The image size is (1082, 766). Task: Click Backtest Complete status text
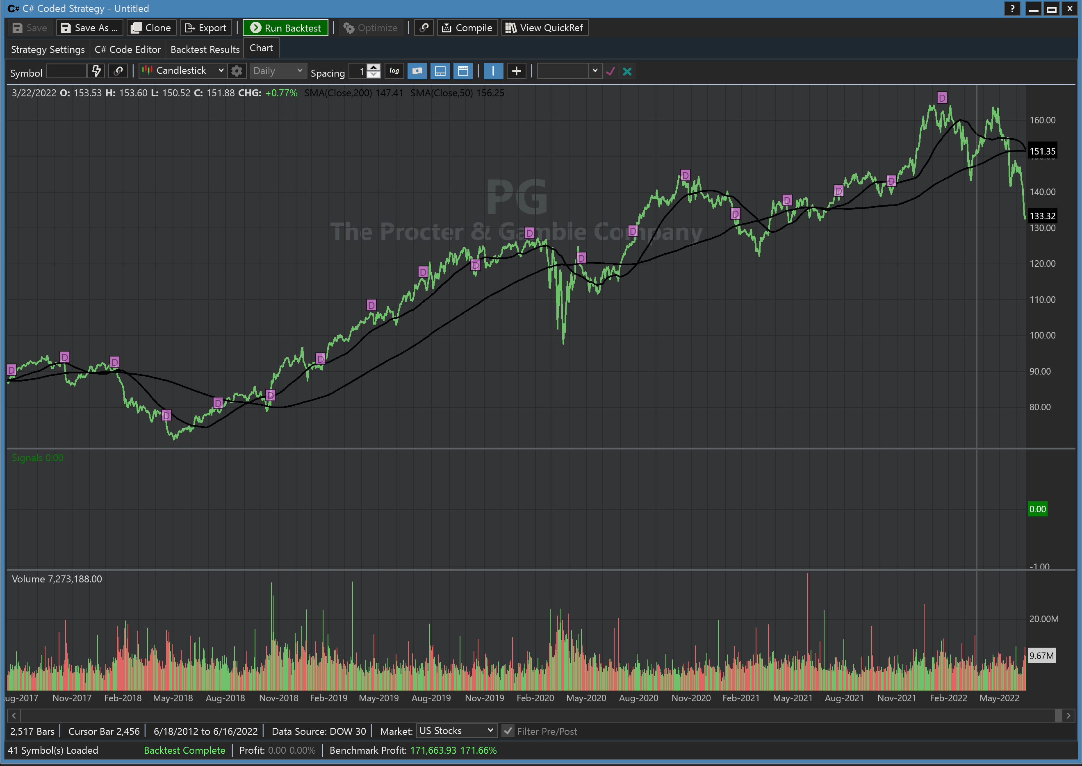185,750
